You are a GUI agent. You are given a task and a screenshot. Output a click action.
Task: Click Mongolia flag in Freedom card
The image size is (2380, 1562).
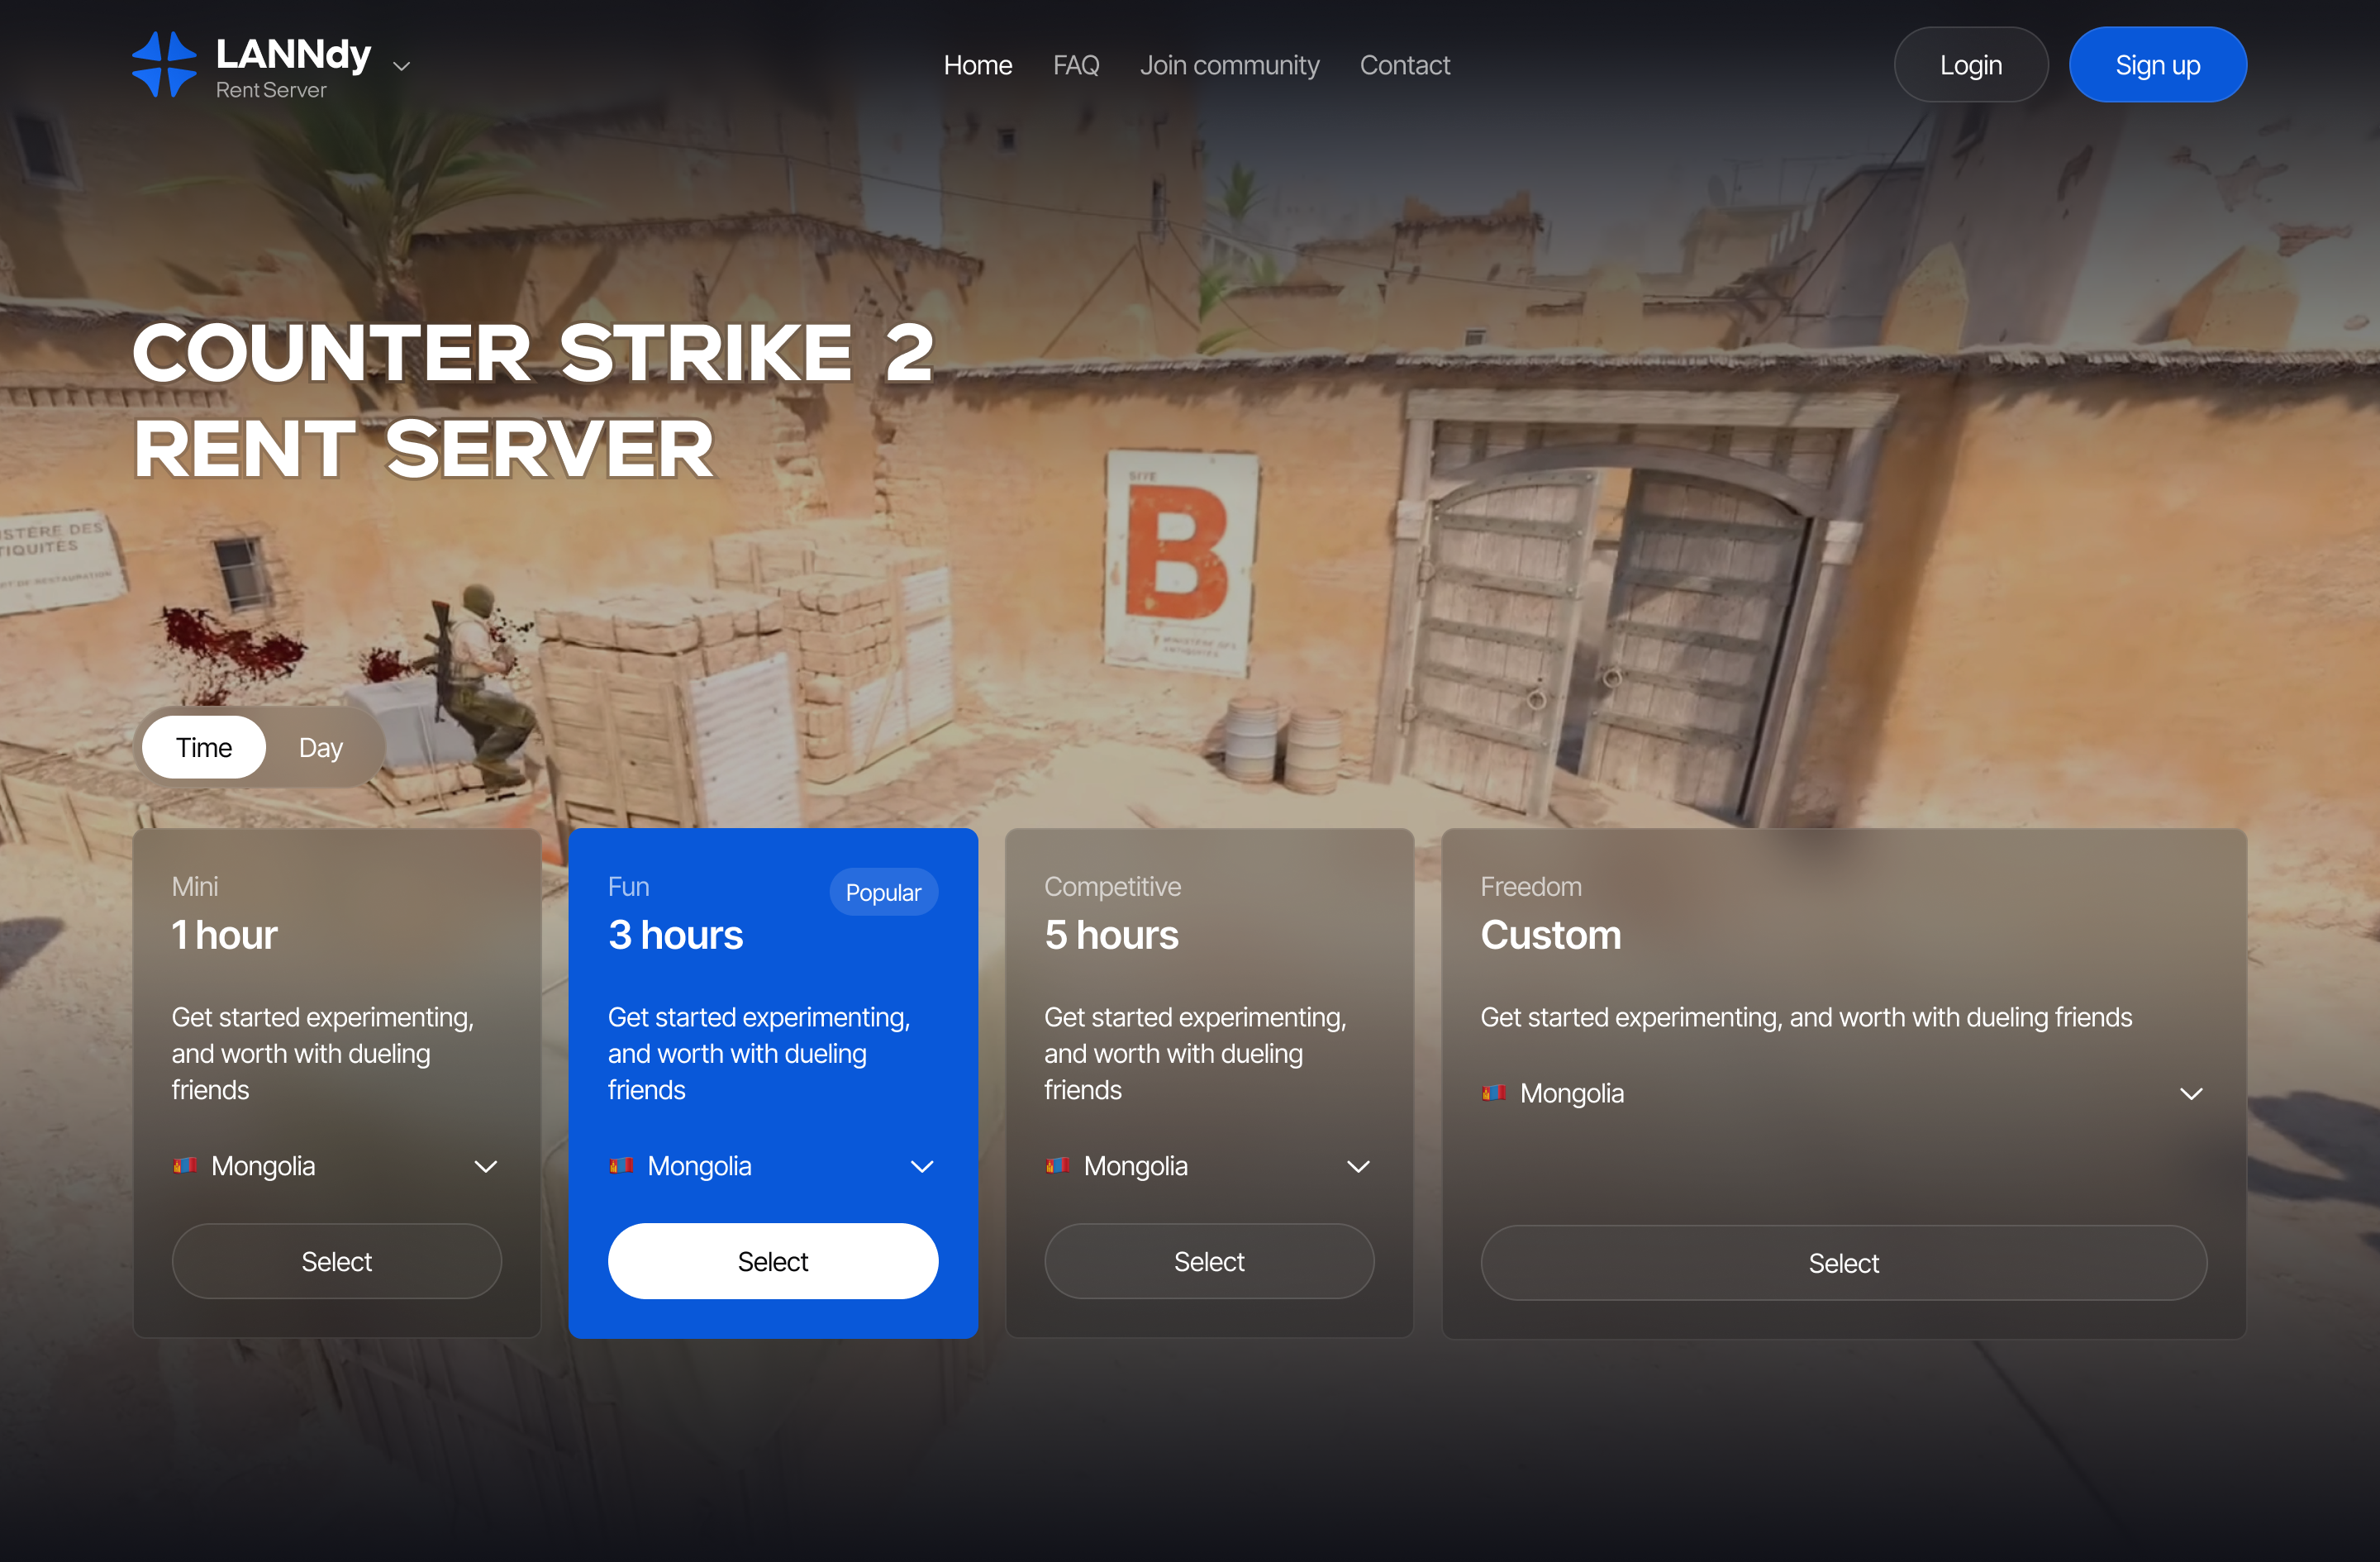[1493, 1093]
